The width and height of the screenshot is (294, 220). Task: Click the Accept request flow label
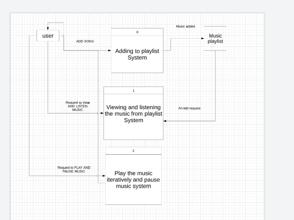tap(189, 108)
